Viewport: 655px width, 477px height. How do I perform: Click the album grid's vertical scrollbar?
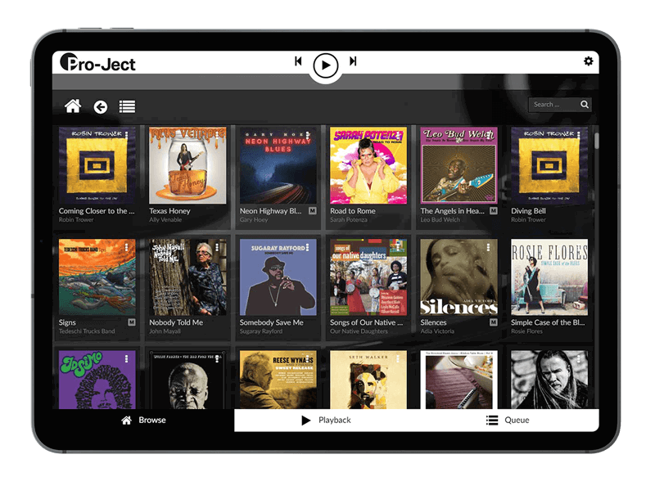[597, 141]
